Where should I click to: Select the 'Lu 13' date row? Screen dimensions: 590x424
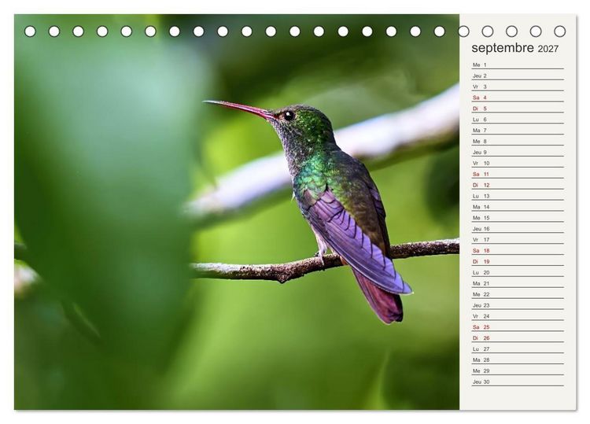pos(518,196)
